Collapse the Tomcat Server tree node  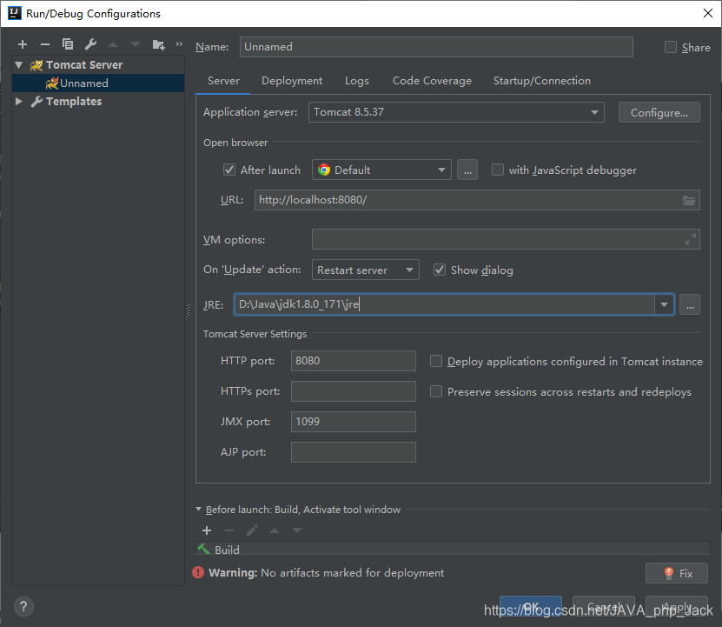(19, 65)
